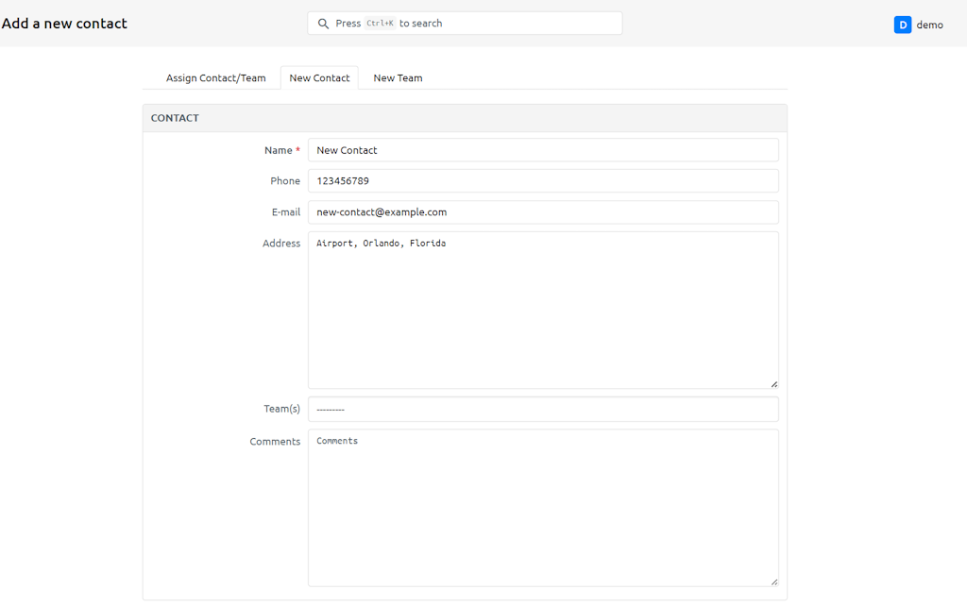Open the blue D user avatar

(x=902, y=25)
